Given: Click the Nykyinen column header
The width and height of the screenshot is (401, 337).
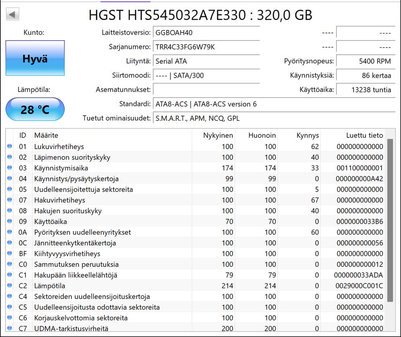Looking at the screenshot, I should click(x=213, y=135).
